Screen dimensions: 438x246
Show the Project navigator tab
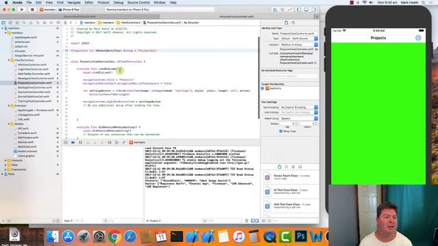click(x=3, y=23)
